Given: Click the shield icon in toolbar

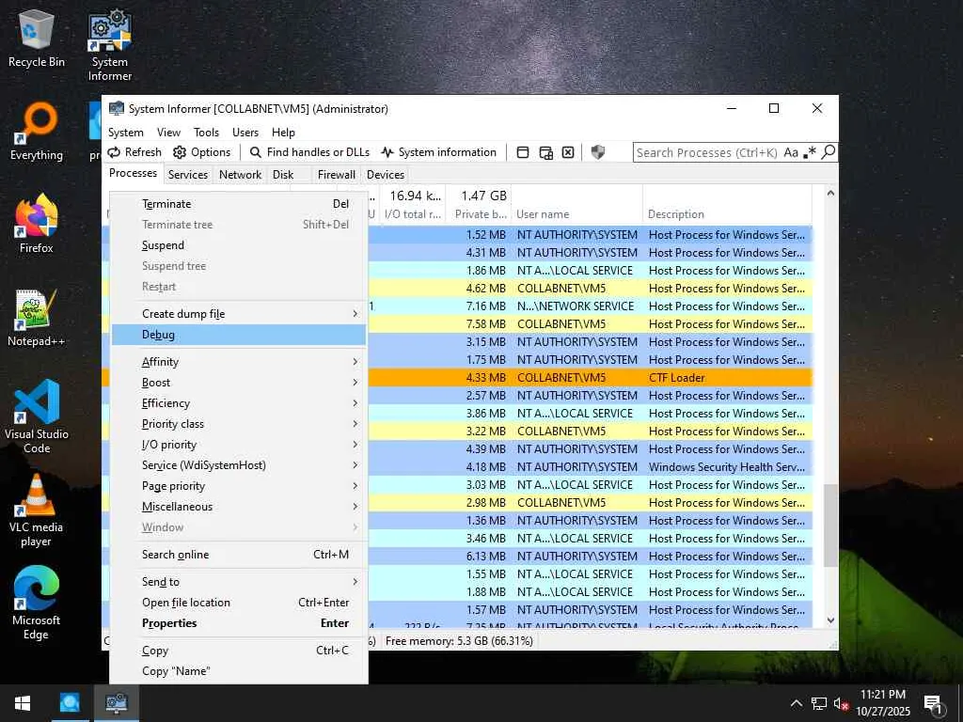Looking at the screenshot, I should pyautogui.click(x=597, y=152).
